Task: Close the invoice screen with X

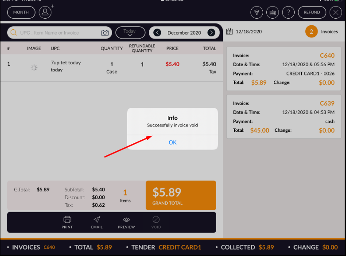Action: click(336, 12)
